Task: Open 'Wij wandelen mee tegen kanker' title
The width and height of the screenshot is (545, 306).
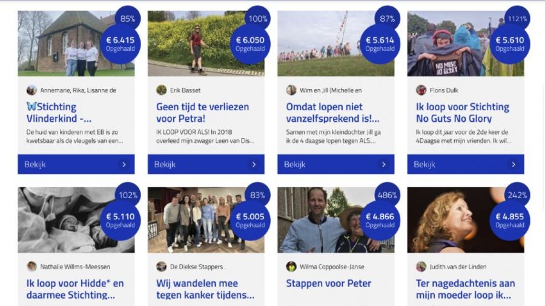Action: coord(205,289)
